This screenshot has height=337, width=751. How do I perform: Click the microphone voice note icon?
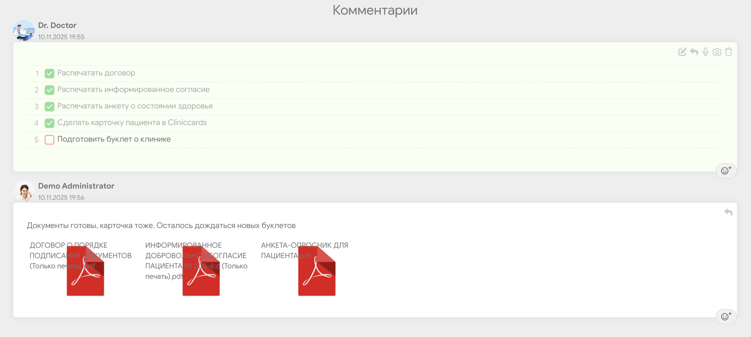click(705, 52)
